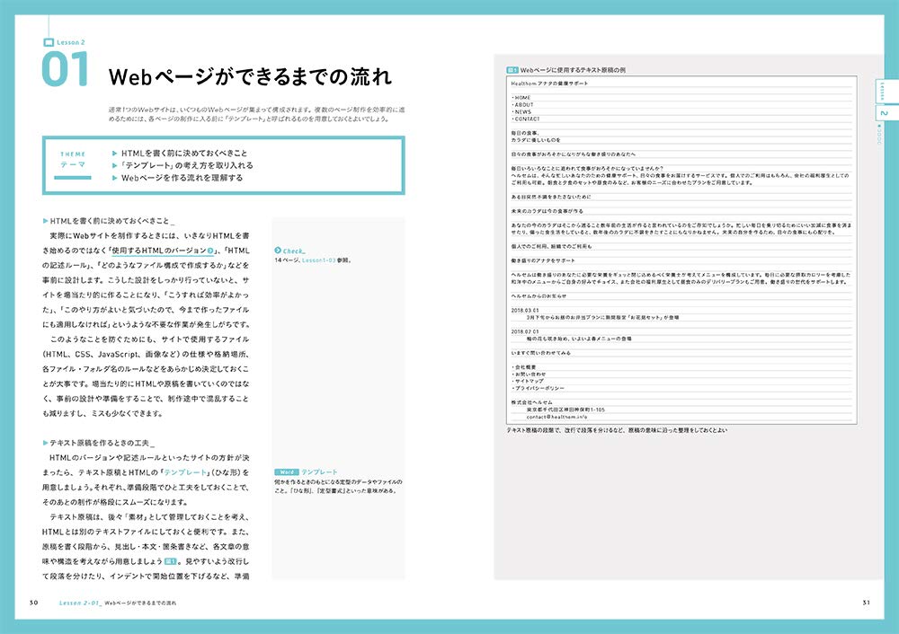The width and height of the screenshot is (899, 634).
Task: Click the triangle marker before テキスト原稿を作るときの工夫
Action: point(45,443)
